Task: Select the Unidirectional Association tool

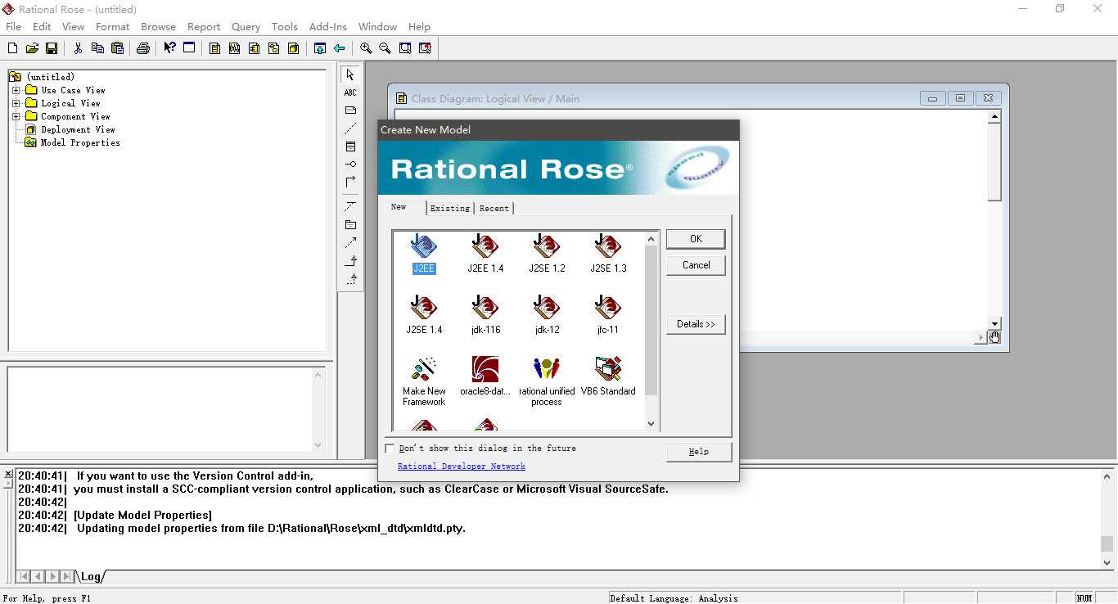Action: click(350, 182)
